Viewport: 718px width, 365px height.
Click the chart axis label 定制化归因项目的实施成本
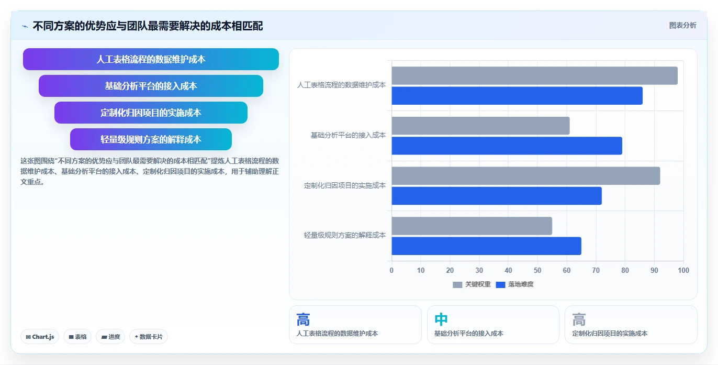(345, 185)
